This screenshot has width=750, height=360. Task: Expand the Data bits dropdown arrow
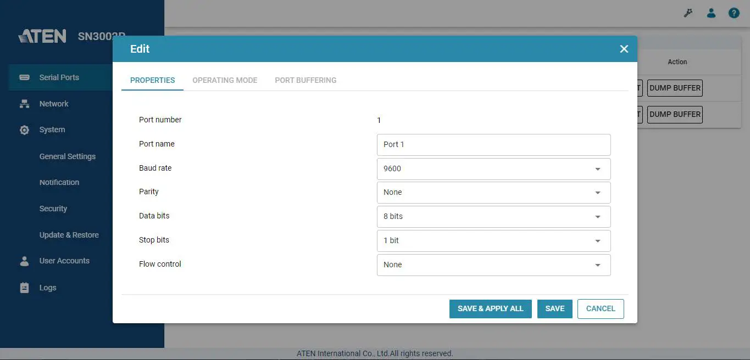click(598, 217)
